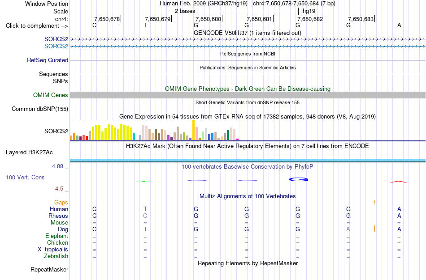The height and width of the screenshot is (280, 426).
Task: Open the Common dbSNP(155) track label
Action: click(40, 109)
